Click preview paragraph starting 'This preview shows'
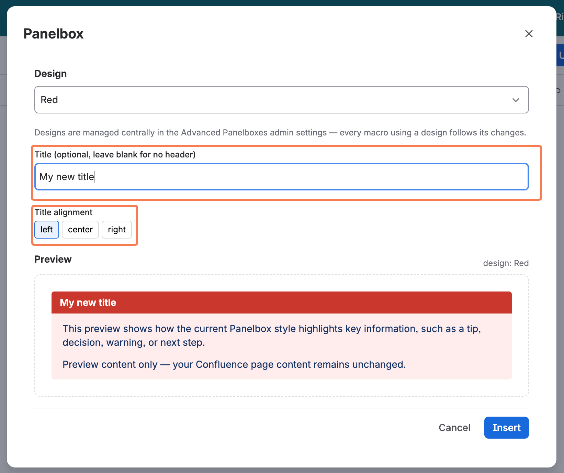Viewport: 564px width, 473px height. (271, 335)
